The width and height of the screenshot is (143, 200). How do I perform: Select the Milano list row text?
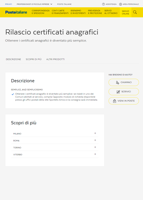(17, 134)
